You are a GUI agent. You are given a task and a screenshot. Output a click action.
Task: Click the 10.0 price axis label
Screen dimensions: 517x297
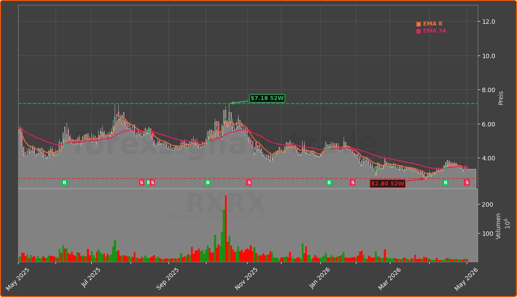click(489, 56)
